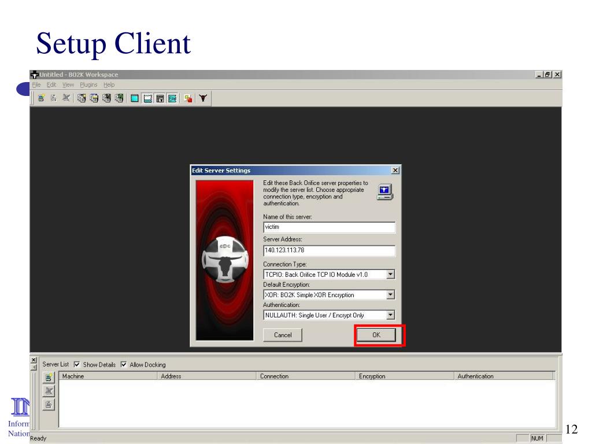Click edit server button in Server List panel

pyautogui.click(x=49, y=405)
